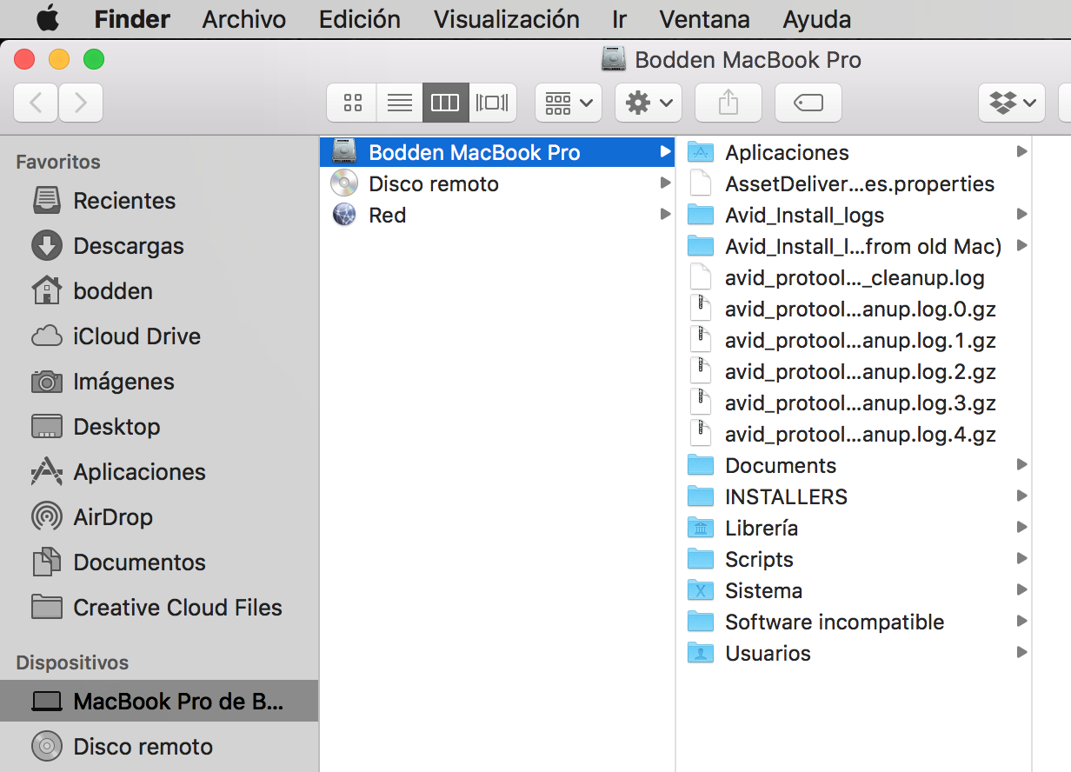This screenshot has height=772, width=1071.
Task: Select Red in the first column
Action: 497,215
